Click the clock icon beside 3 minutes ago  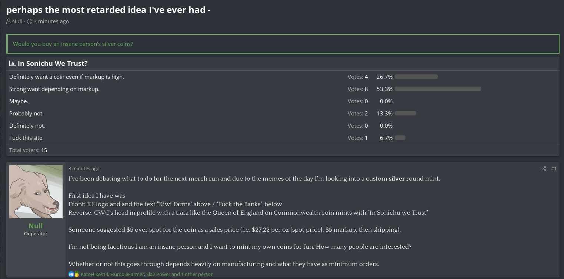30,21
